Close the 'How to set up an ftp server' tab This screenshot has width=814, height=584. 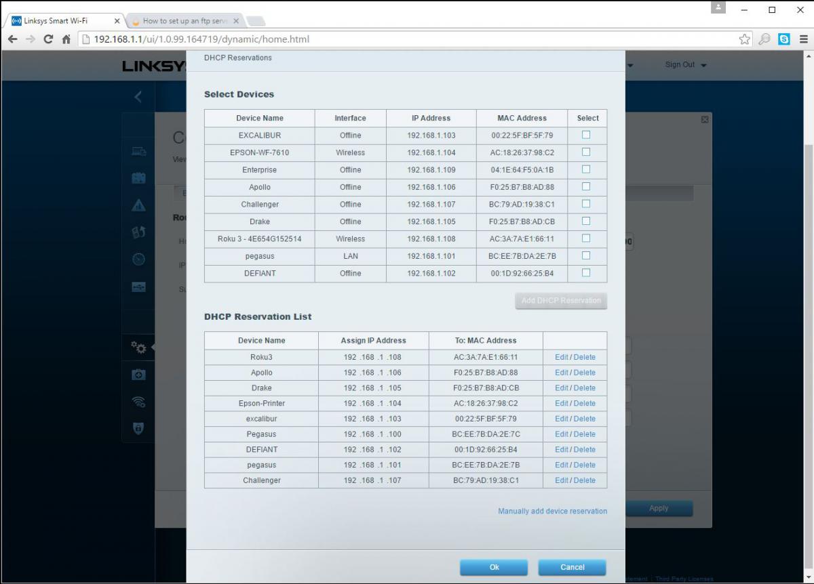pos(236,20)
